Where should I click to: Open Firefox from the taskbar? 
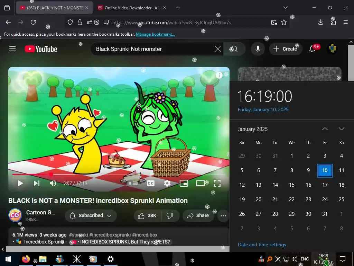tap(26, 259)
